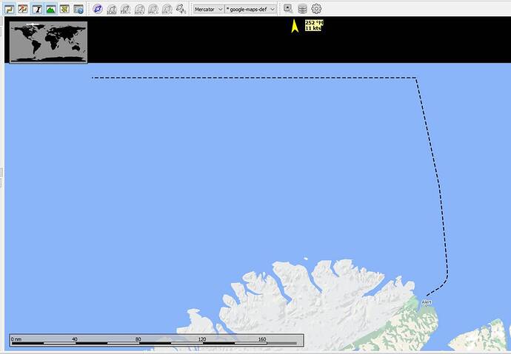The width and height of the screenshot is (511, 354).
Task: Expand the google-maps-def map source dropdown
Action: click(x=252, y=9)
